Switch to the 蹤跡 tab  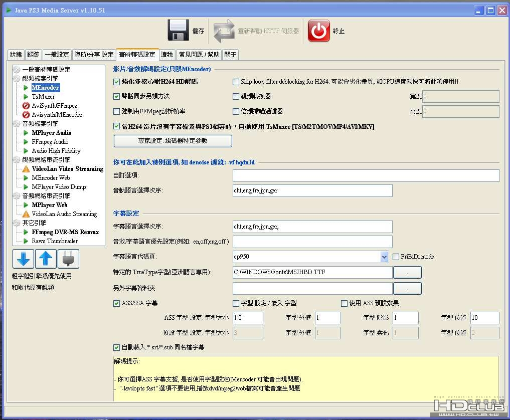pyautogui.click(x=33, y=55)
